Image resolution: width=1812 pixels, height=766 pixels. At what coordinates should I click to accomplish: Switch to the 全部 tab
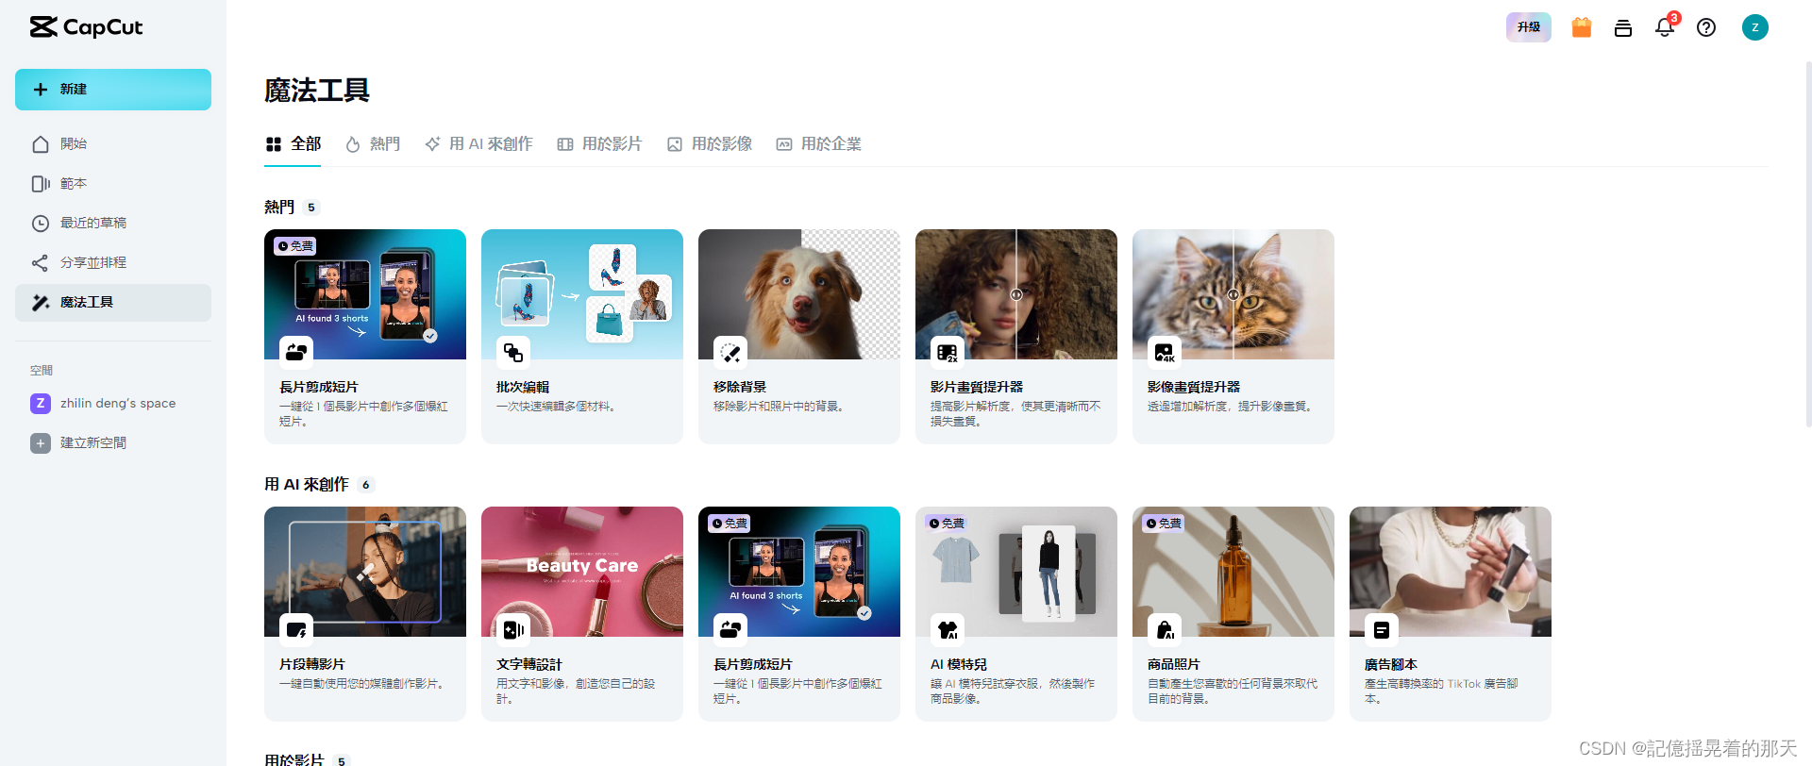coord(294,144)
